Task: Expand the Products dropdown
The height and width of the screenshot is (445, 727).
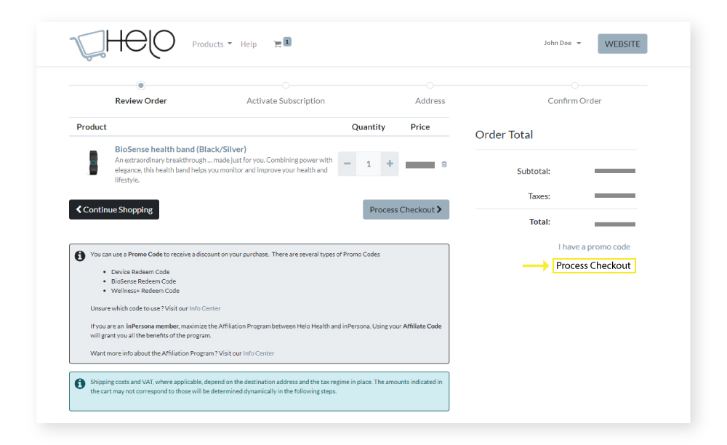Action: pyautogui.click(x=212, y=44)
